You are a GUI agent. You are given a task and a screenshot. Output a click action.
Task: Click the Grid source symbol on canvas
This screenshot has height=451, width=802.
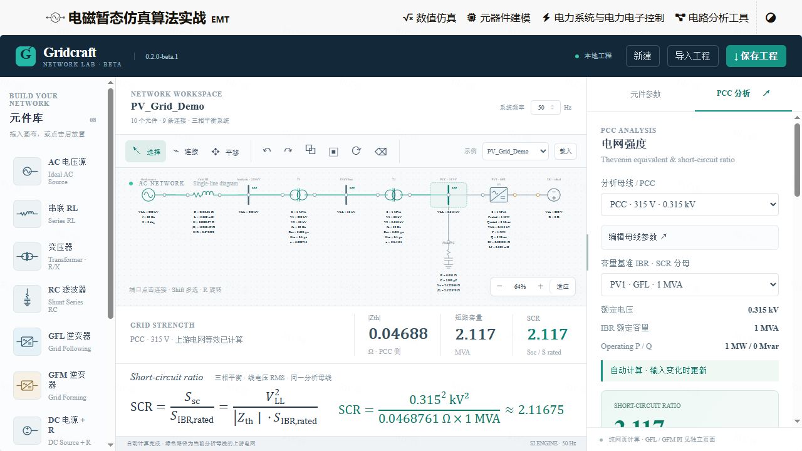point(149,195)
